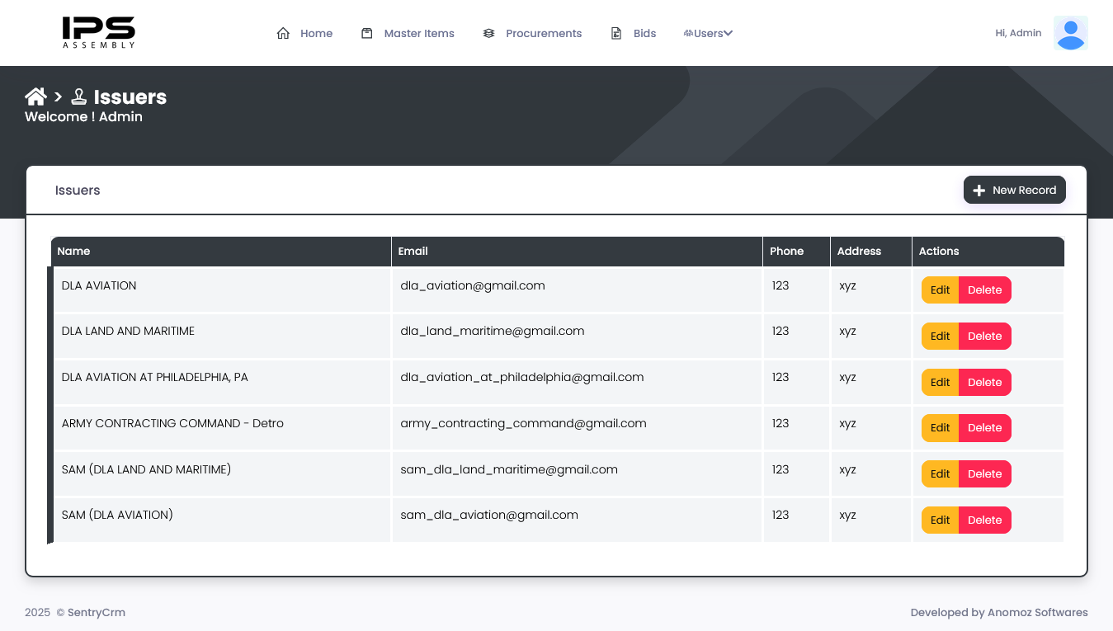Click the home icon in the breadcrumb trail

click(35, 96)
